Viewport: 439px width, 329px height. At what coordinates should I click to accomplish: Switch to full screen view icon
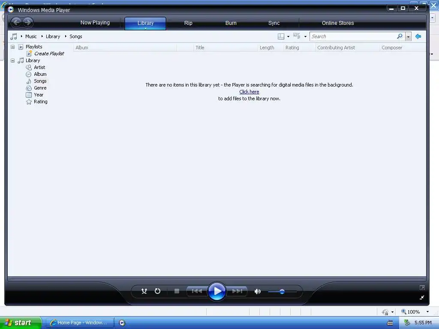coord(422,287)
